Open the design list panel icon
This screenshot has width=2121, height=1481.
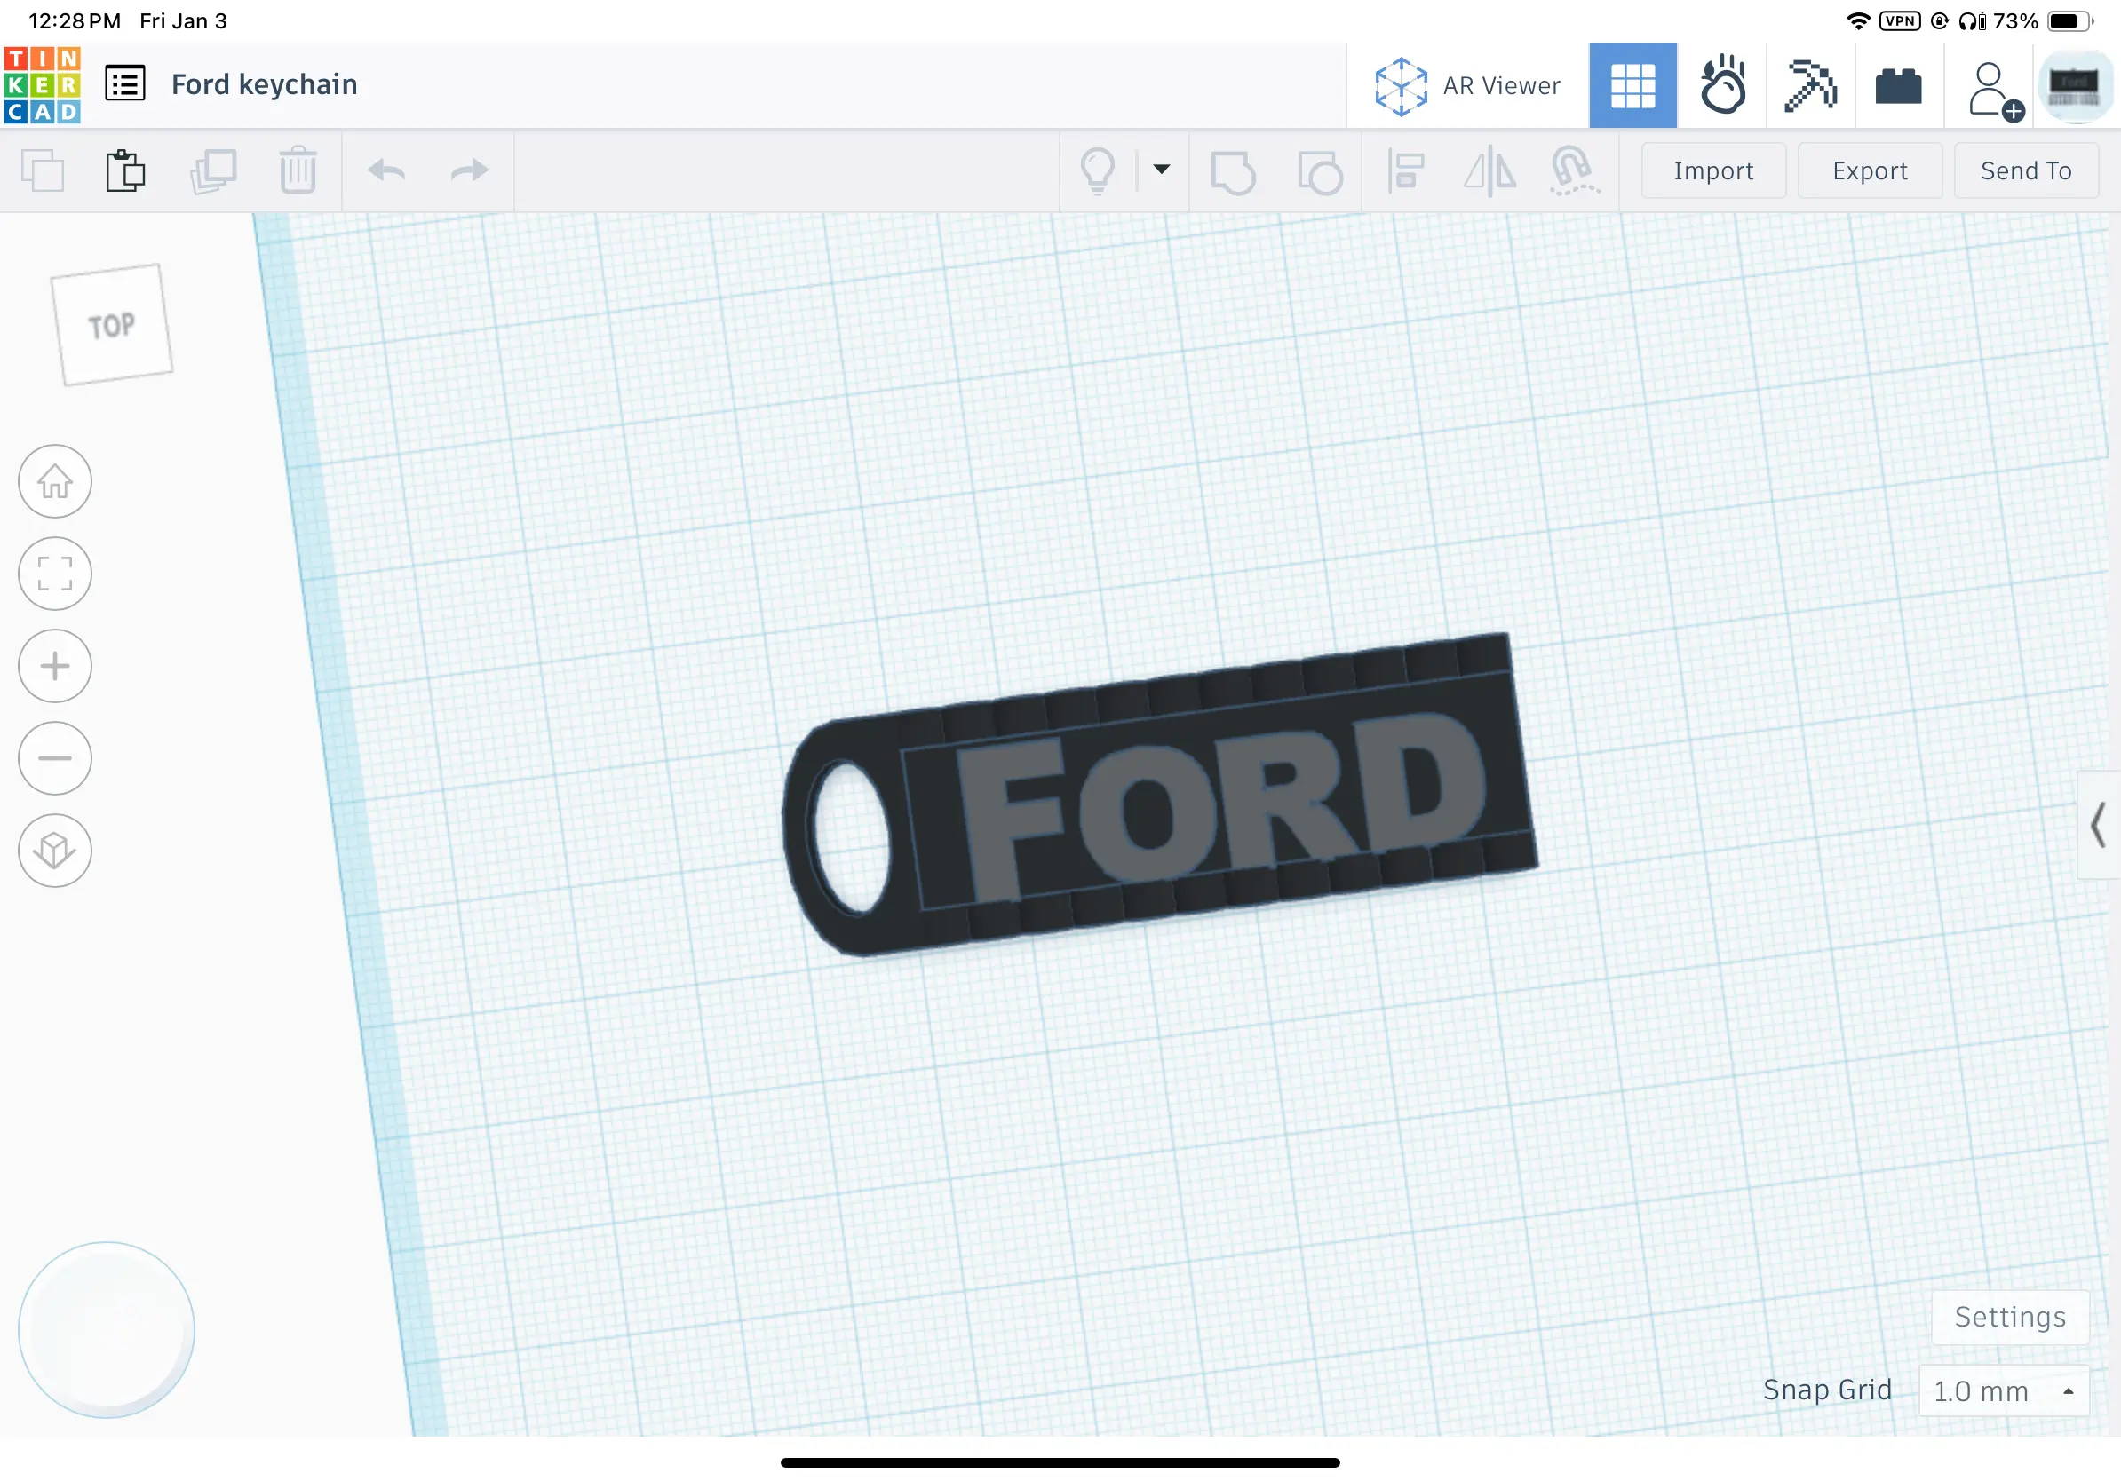pyautogui.click(x=124, y=84)
